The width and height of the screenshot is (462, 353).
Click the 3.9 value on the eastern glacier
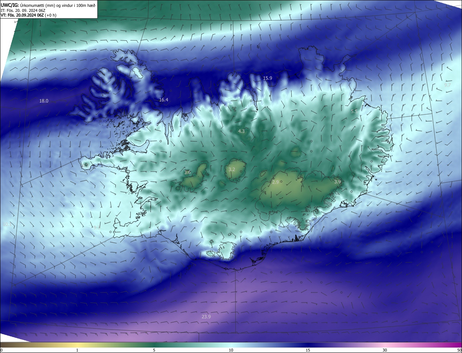(337, 182)
